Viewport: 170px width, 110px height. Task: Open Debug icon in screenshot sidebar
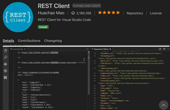click(x=5, y=71)
